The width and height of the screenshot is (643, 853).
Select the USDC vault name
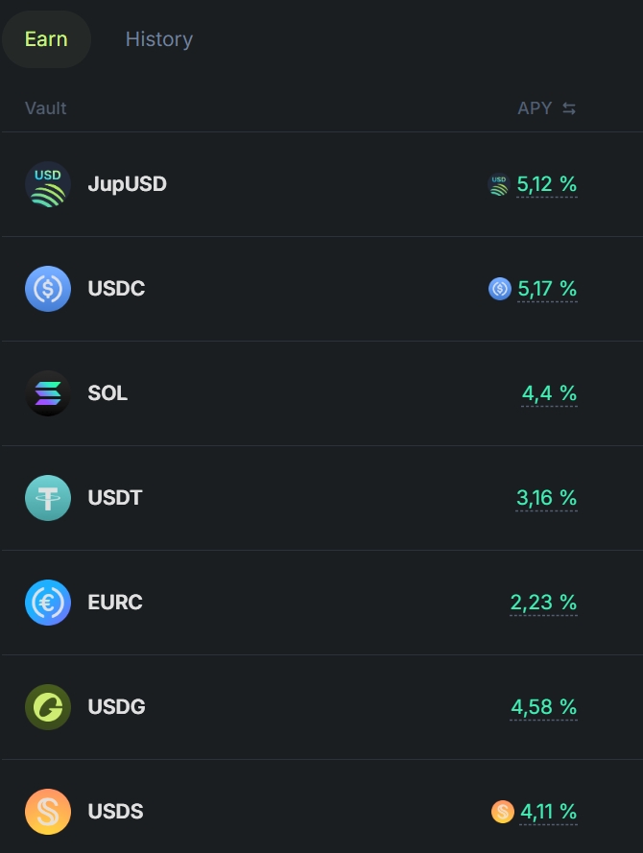click(x=116, y=288)
